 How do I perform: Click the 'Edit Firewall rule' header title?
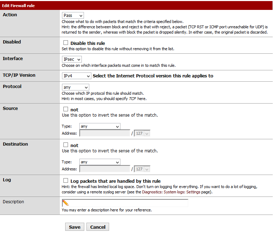click(x=18, y=6)
